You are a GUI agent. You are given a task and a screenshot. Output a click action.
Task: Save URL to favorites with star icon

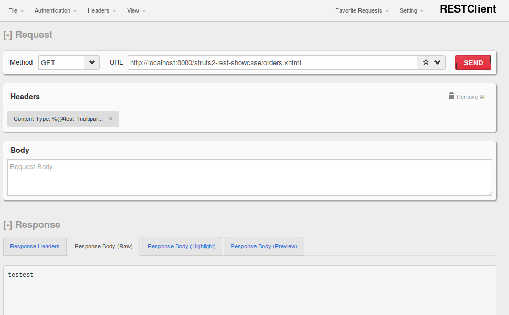click(426, 62)
